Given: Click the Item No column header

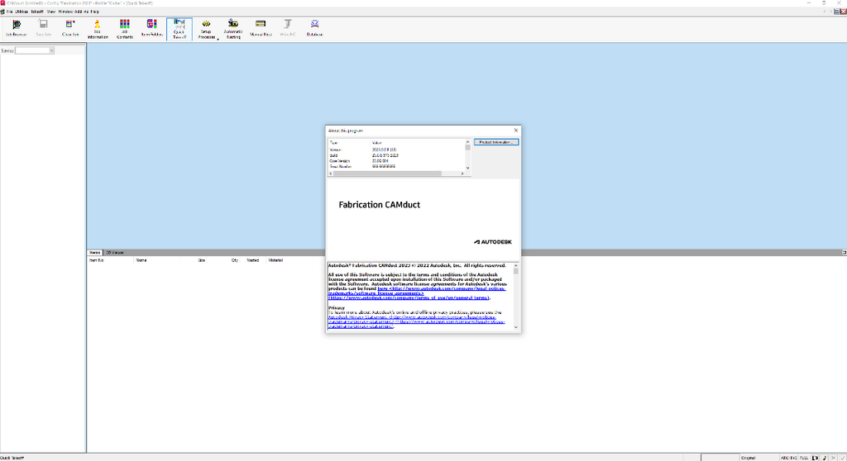Looking at the screenshot, I should click(x=111, y=260).
